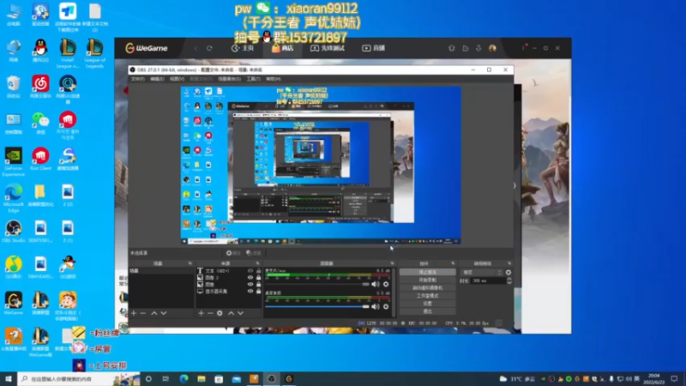Pop out the 控件 dock panel
The image size is (686, 386).
point(453,263)
